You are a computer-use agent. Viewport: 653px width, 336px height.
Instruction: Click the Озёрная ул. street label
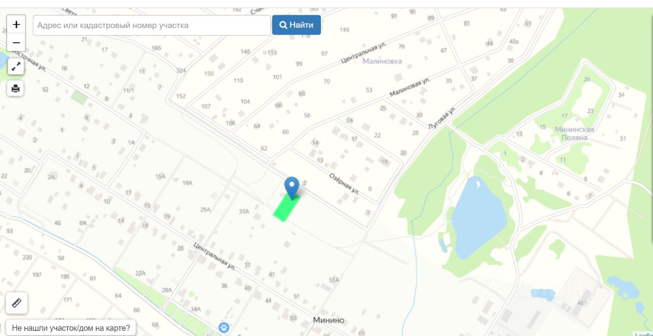point(344,183)
